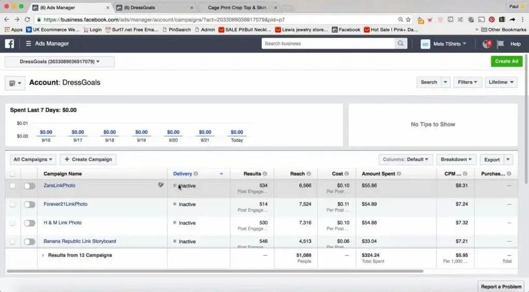
Task: Expand Results from 12 Campaigns row
Action: click(x=43, y=255)
